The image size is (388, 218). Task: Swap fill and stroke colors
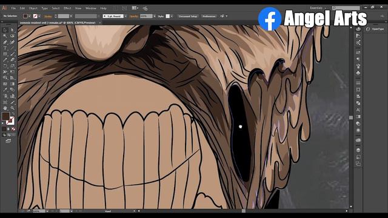coord(13,114)
